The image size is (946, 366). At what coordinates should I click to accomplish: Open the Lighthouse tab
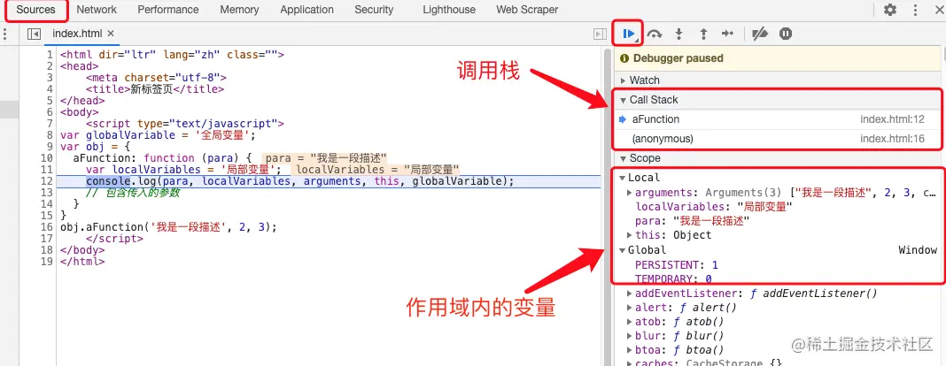coord(449,10)
